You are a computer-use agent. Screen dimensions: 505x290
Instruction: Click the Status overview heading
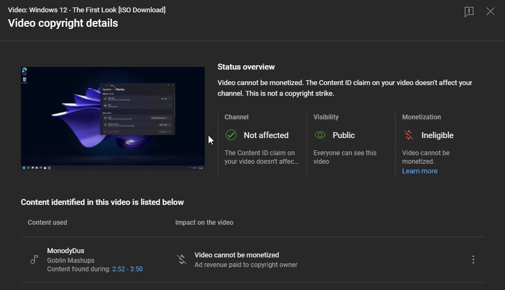pyautogui.click(x=246, y=67)
